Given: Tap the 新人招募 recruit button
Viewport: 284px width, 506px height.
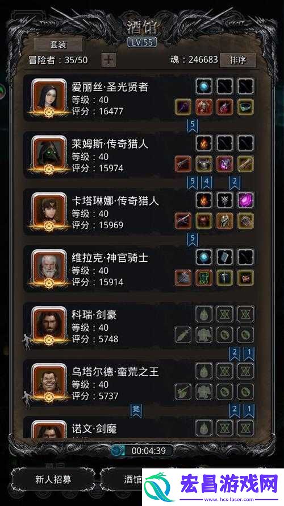Looking at the screenshot, I should coord(53,479).
